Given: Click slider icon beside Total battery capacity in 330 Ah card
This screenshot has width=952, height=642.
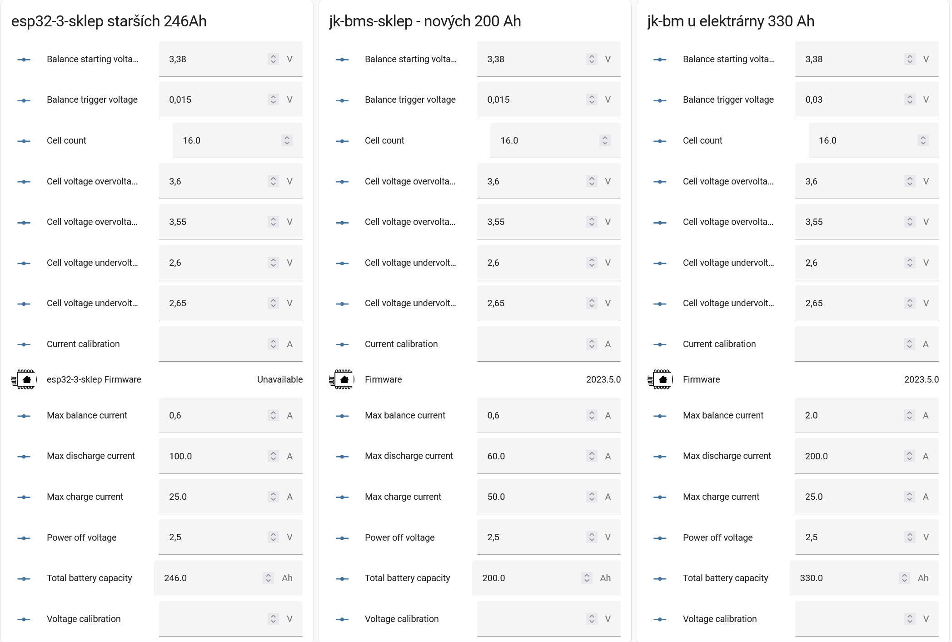Looking at the screenshot, I should [660, 578].
